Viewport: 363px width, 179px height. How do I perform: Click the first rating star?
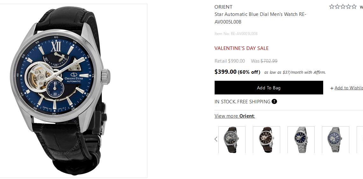click(x=332, y=7)
